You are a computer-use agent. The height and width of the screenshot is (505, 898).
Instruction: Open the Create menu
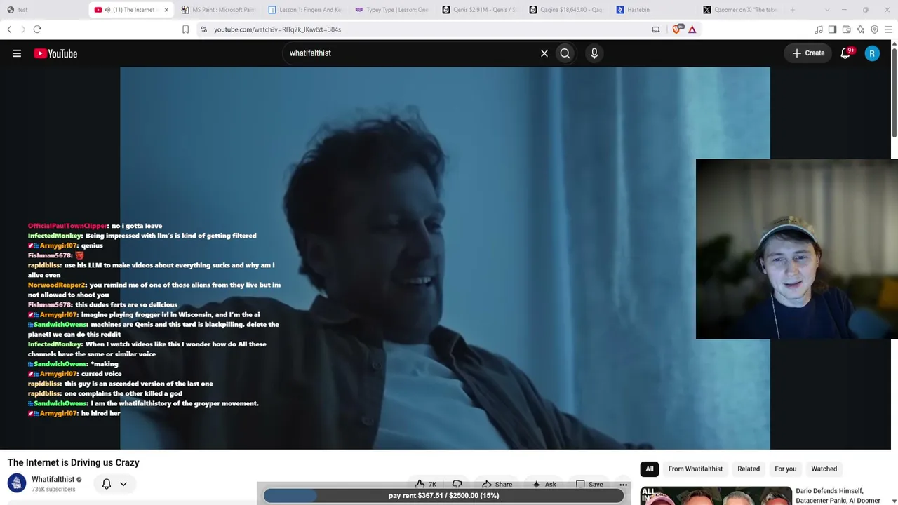point(808,53)
